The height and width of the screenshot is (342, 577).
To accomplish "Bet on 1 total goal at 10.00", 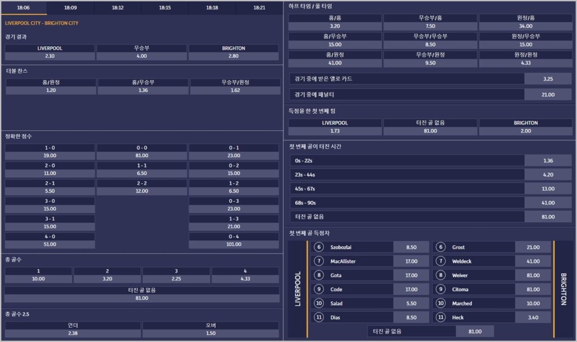I will (38, 275).
